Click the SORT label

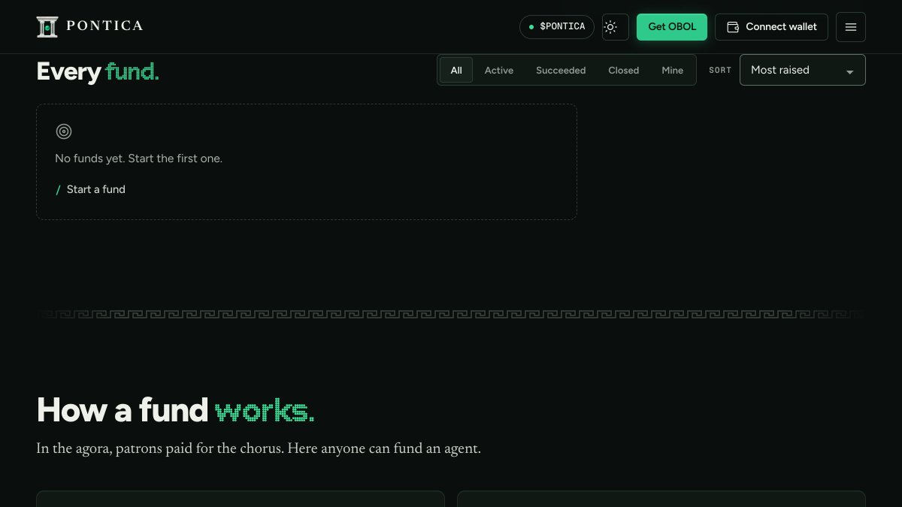[x=720, y=70]
